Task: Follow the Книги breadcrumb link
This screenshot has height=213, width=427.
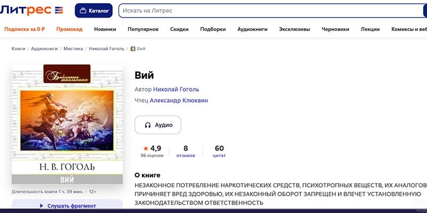Action: (x=18, y=48)
